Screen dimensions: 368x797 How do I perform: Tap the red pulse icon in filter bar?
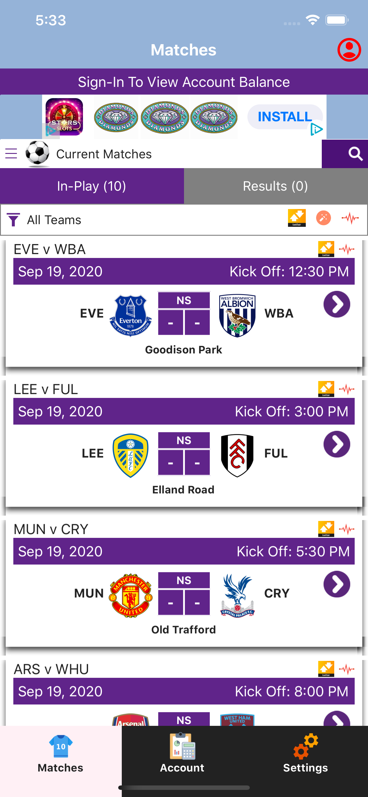(350, 218)
